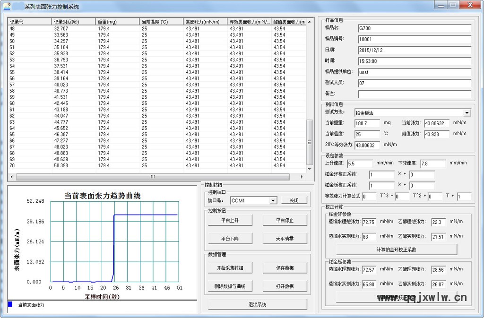Select the row with record time 32.707

coord(157,29)
